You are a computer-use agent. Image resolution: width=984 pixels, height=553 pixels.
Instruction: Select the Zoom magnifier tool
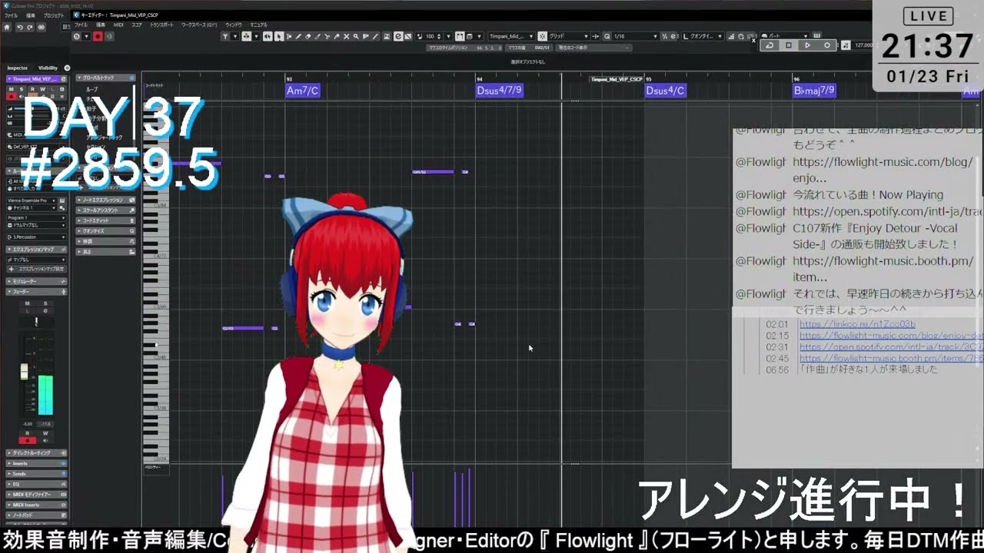coord(356,36)
